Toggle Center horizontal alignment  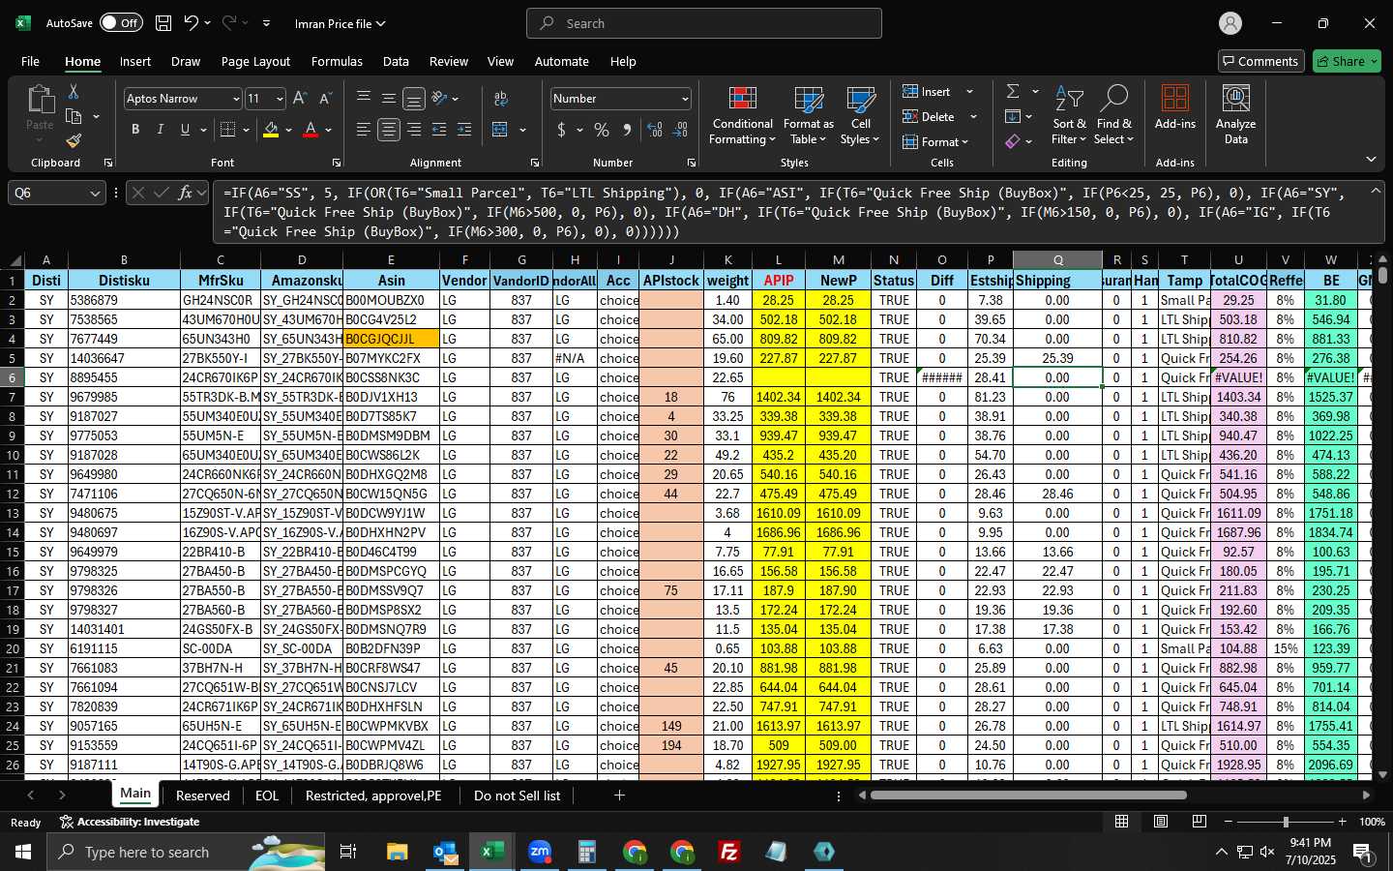coord(389,130)
